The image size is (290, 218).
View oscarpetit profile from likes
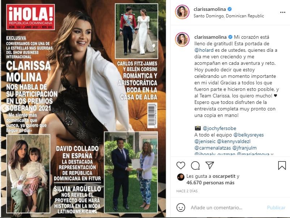point(224,176)
